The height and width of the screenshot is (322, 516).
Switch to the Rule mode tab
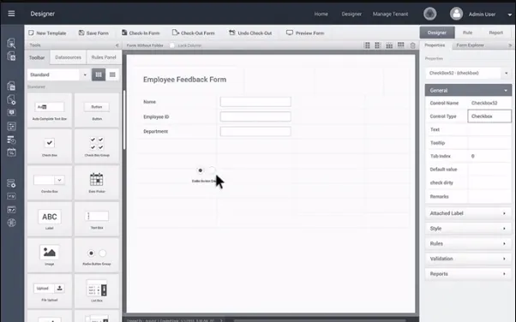coord(467,33)
